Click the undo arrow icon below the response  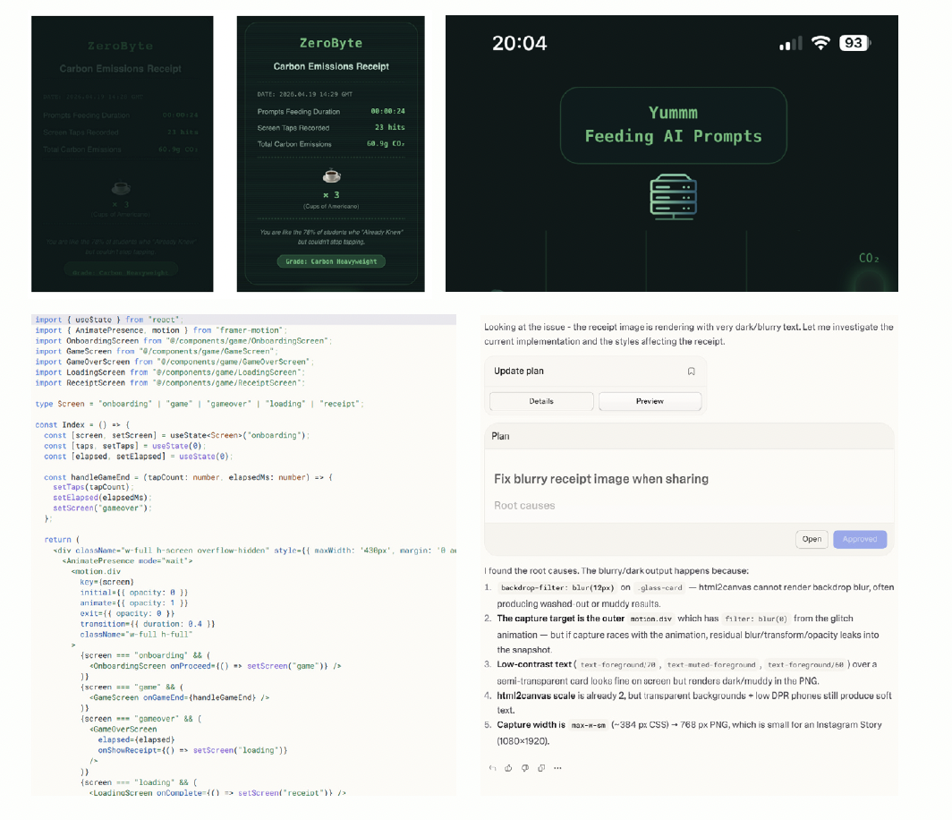coord(492,768)
